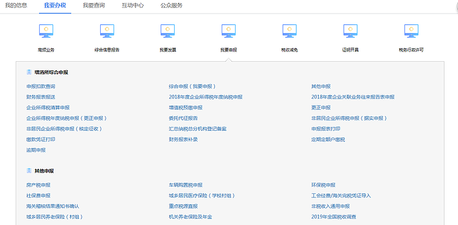Click 车辆购置税申报
Image resolution: width=458 pixels, height=225 pixels.
pos(186,185)
